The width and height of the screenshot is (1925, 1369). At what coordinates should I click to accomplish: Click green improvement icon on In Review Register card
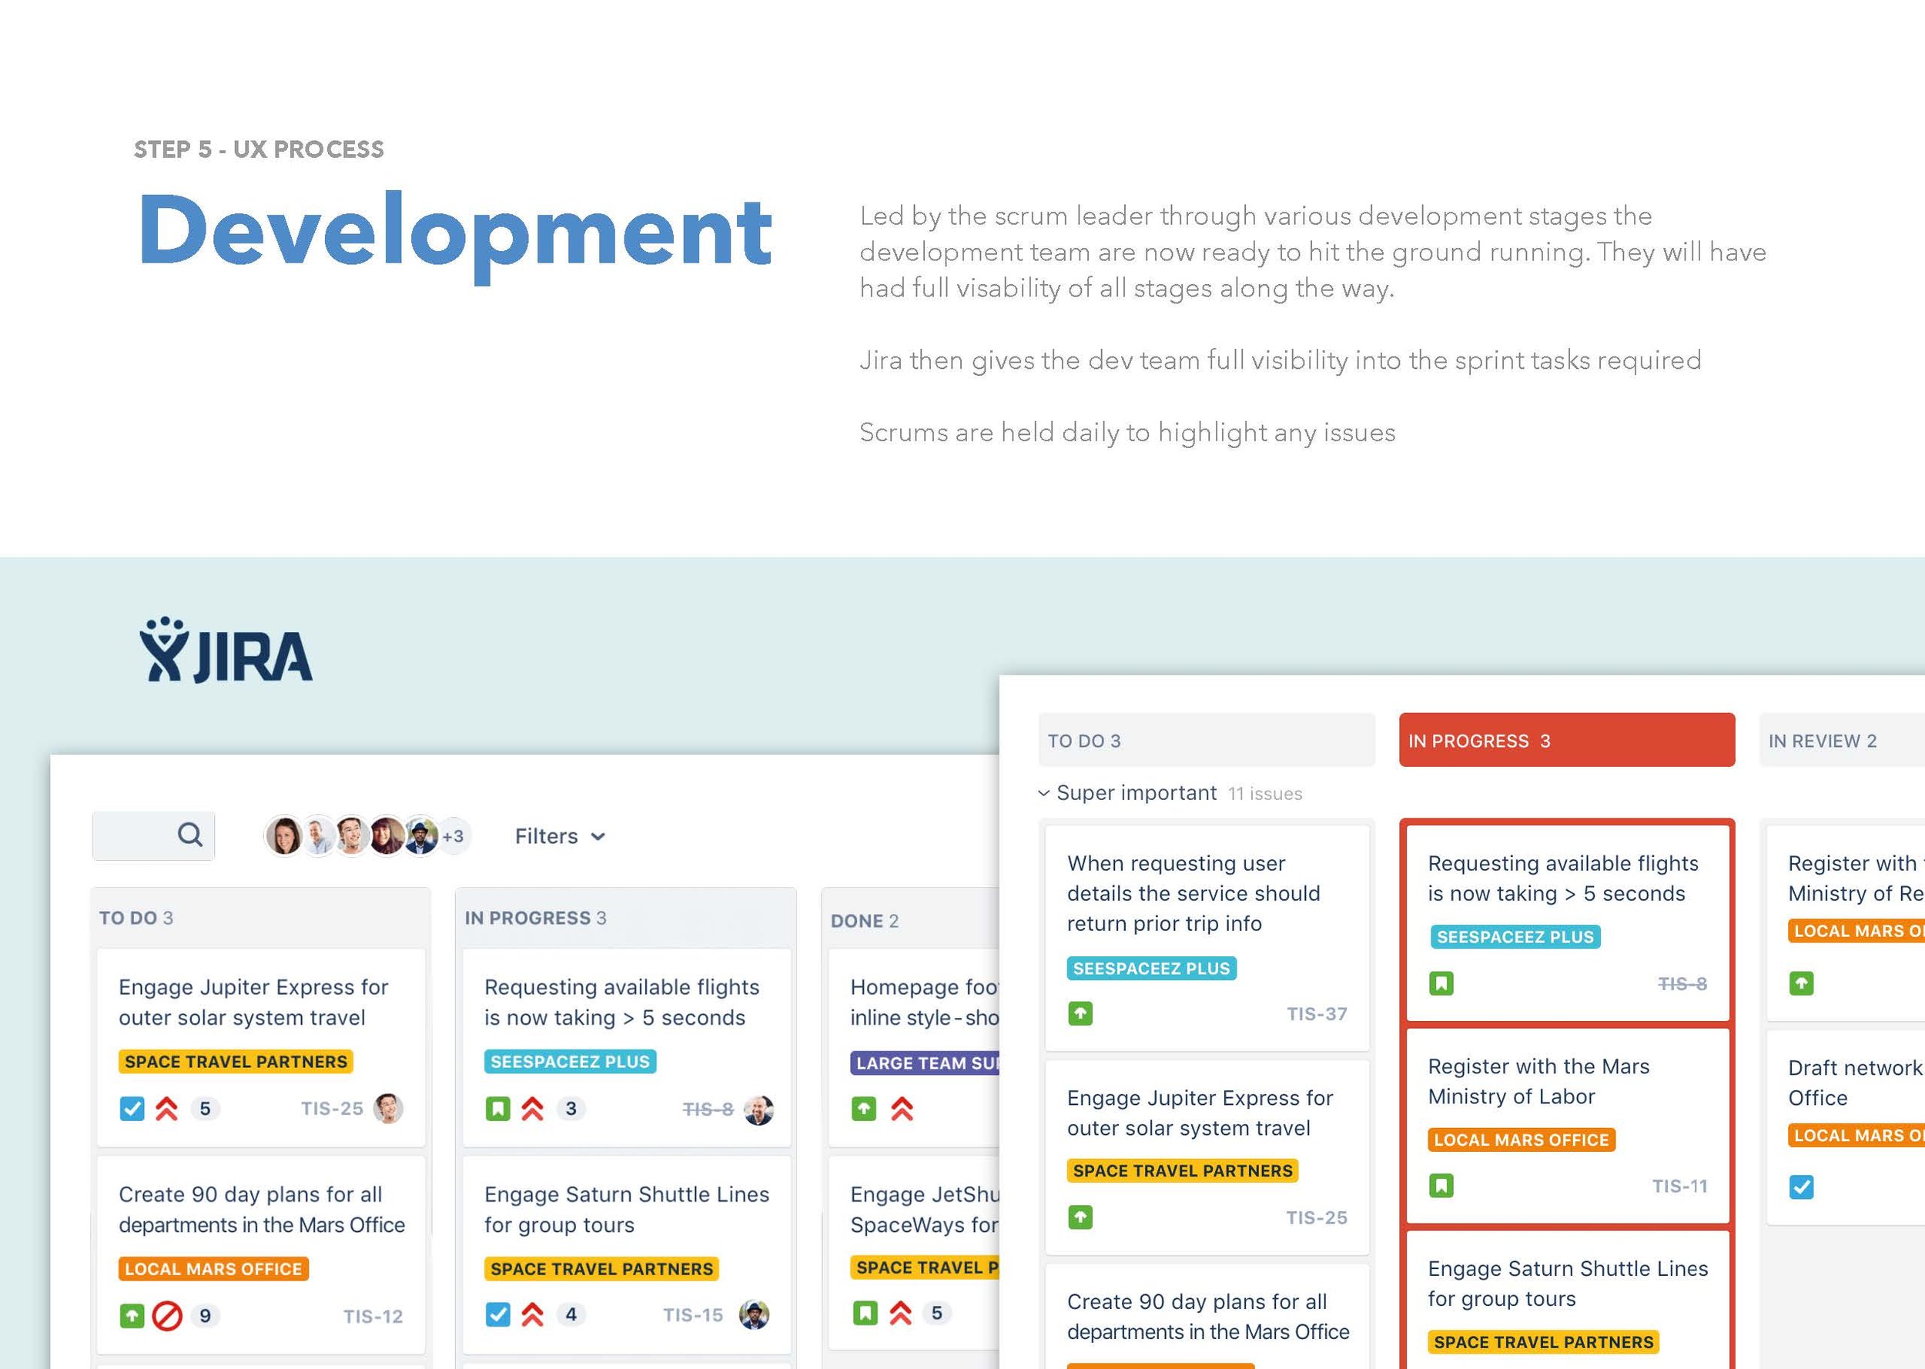click(x=1802, y=983)
